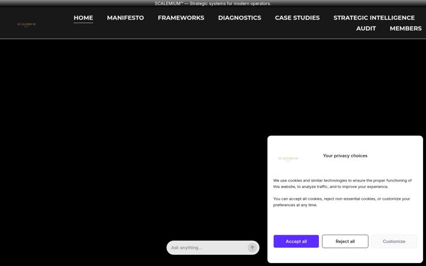
Task: Click the Scalemium tagline banner text
Action: point(213,4)
